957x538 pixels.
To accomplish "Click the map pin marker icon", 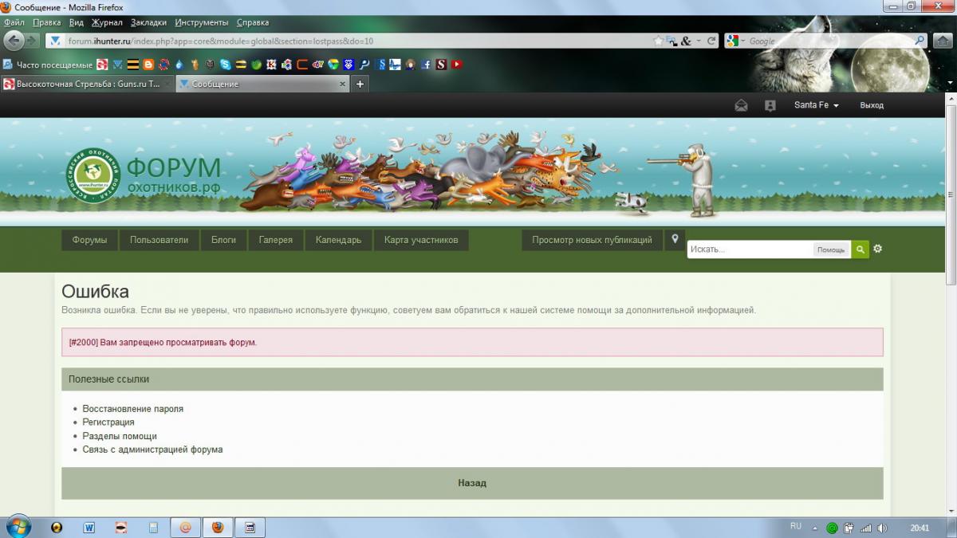I will coord(675,239).
